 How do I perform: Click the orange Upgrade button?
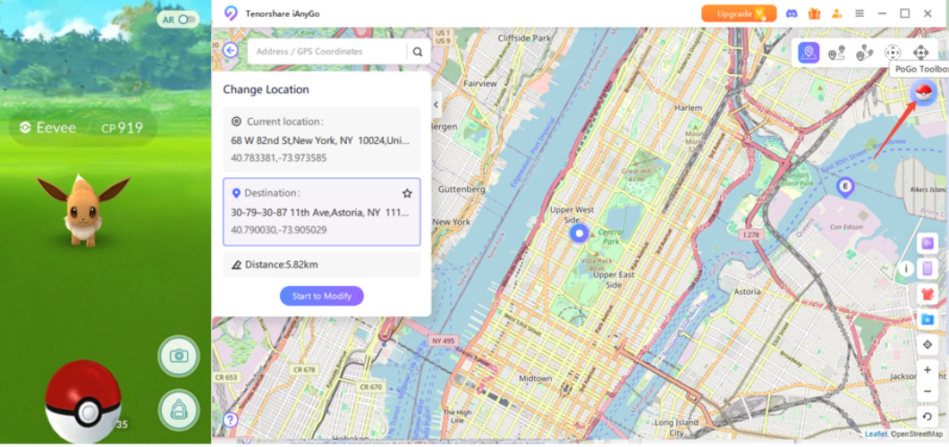(738, 13)
